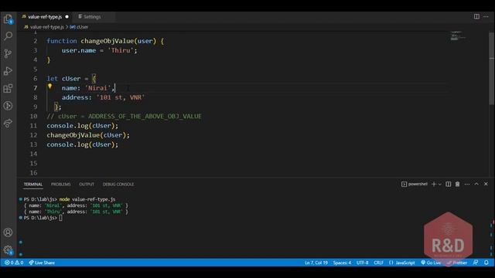Open errors and warnings count in status bar
Viewport: 495px width, 278px height.
tap(14, 263)
